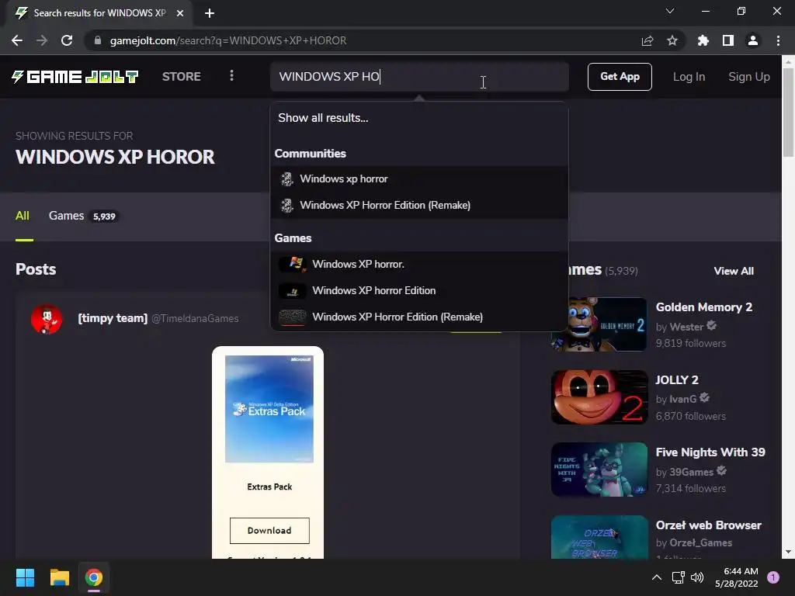Open the Chrome extensions puzzle icon
Image resolution: width=795 pixels, height=596 pixels.
click(x=703, y=40)
